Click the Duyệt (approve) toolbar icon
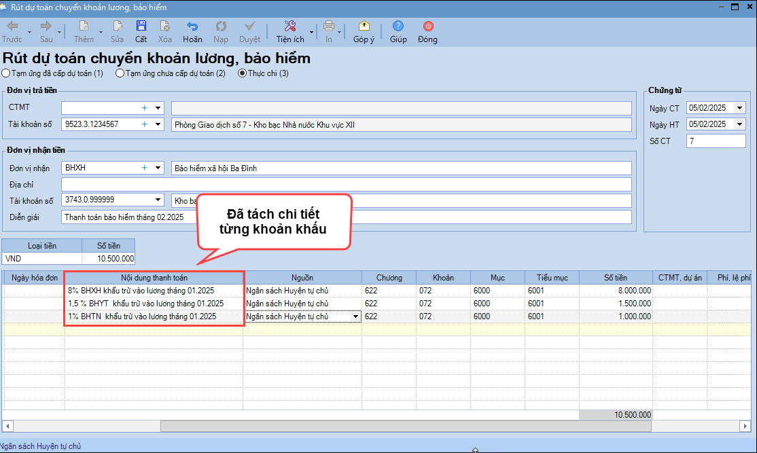The height and width of the screenshot is (453, 757). pyautogui.click(x=249, y=26)
